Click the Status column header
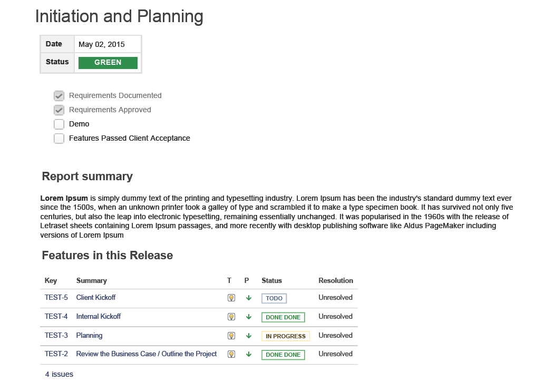Image resolution: width=555 pixels, height=391 pixels. [271, 280]
